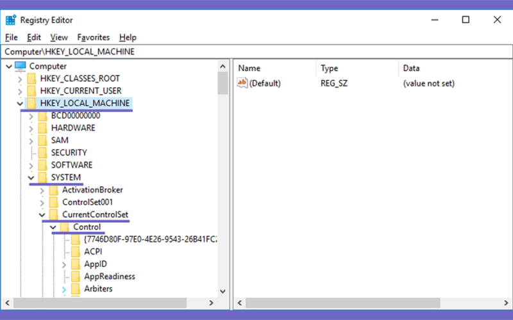Sort values by the Name column header
This screenshot has height=320, width=513.
click(x=275, y=68)
